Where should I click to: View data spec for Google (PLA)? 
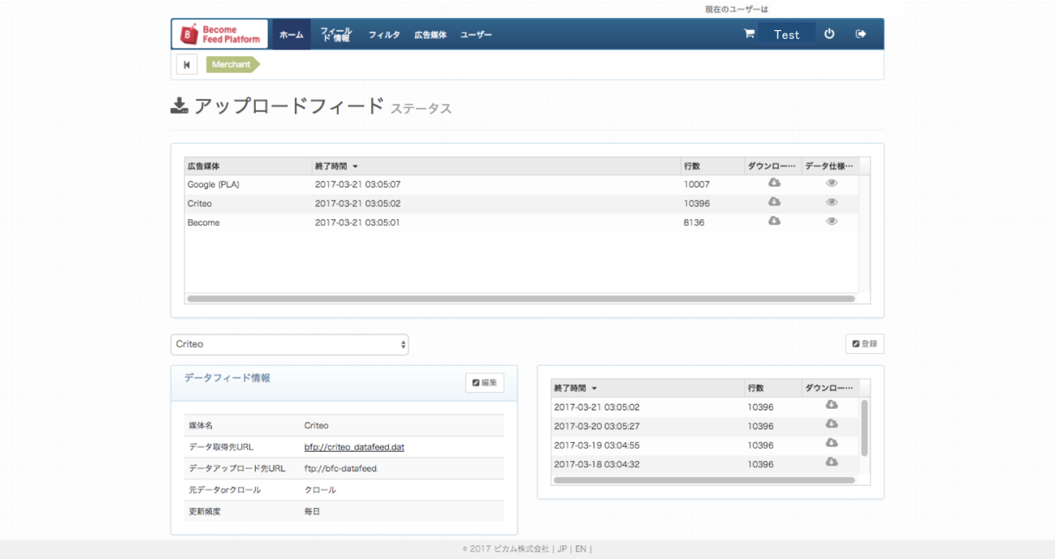831,183
